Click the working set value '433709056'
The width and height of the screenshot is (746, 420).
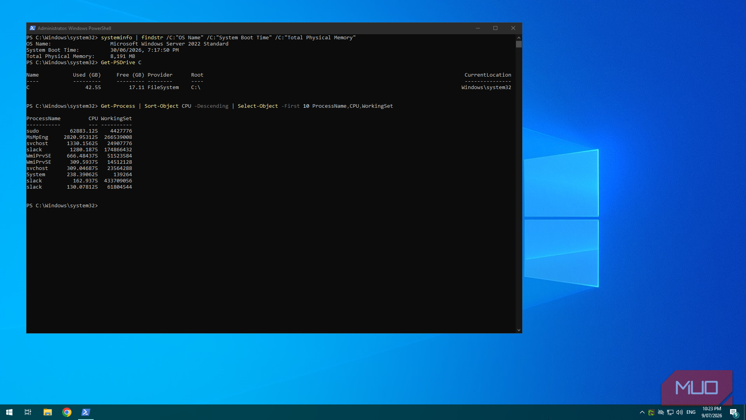118,181
